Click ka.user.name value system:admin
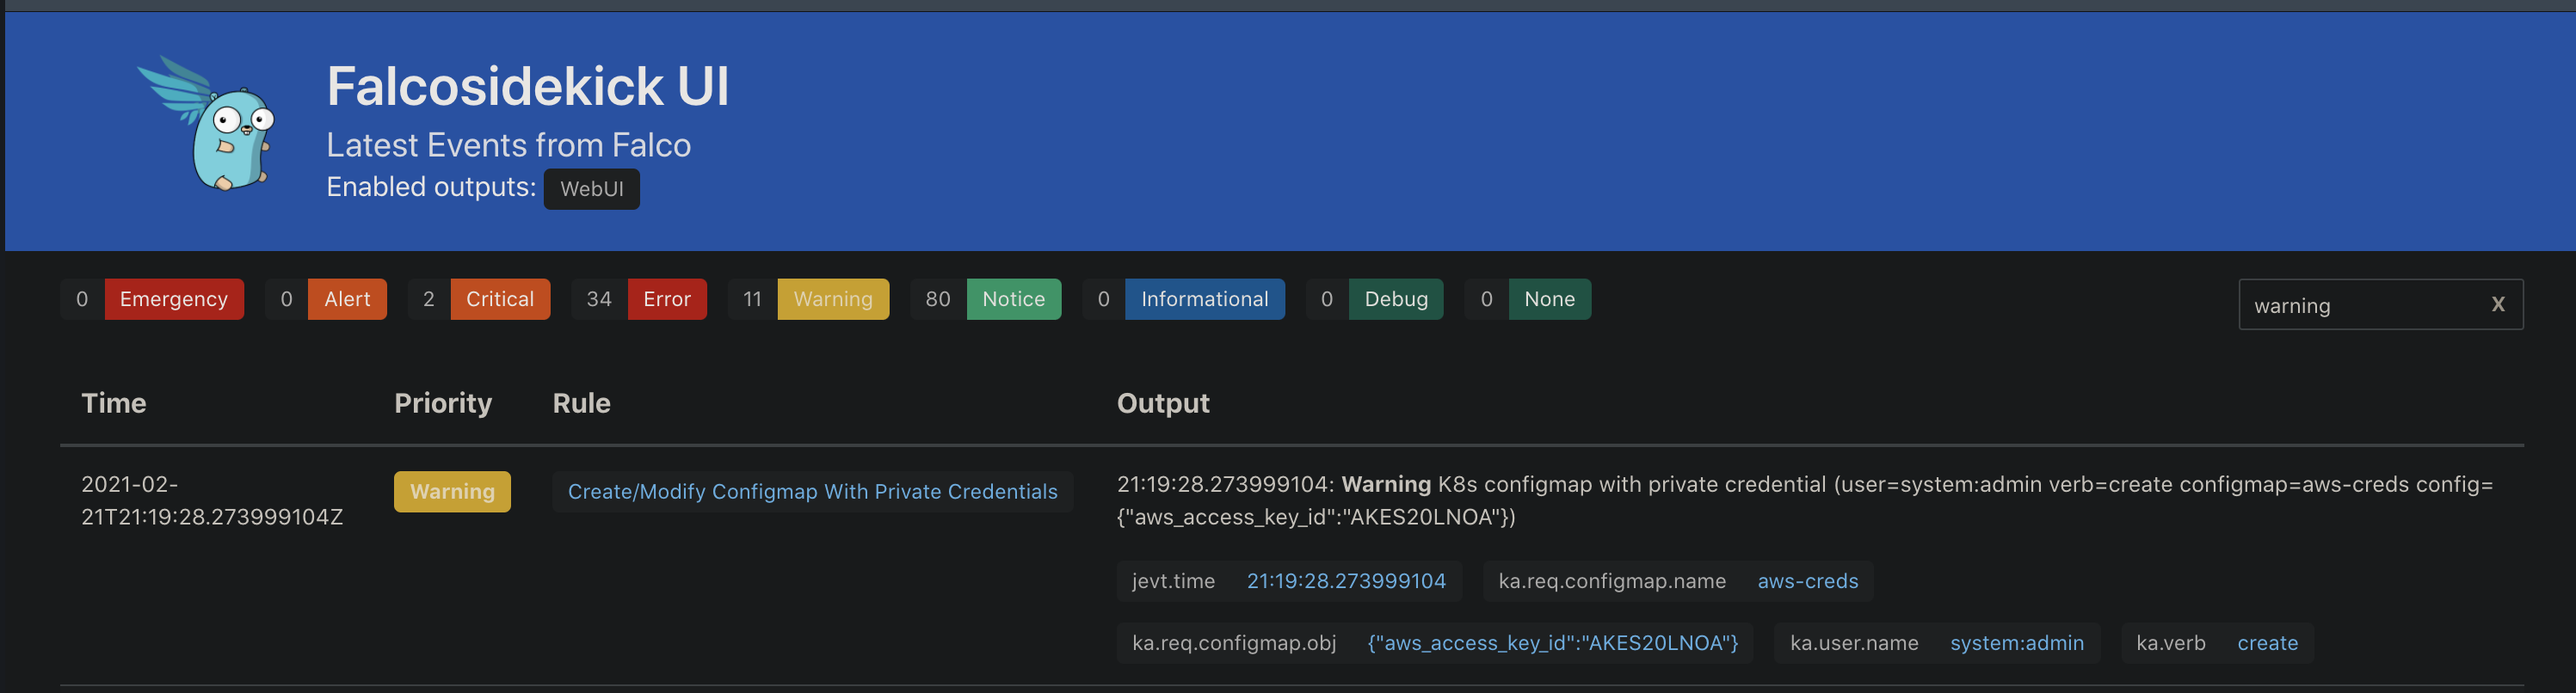Viewport: 2576px width, 693px height. click(x=2017, y=643)
